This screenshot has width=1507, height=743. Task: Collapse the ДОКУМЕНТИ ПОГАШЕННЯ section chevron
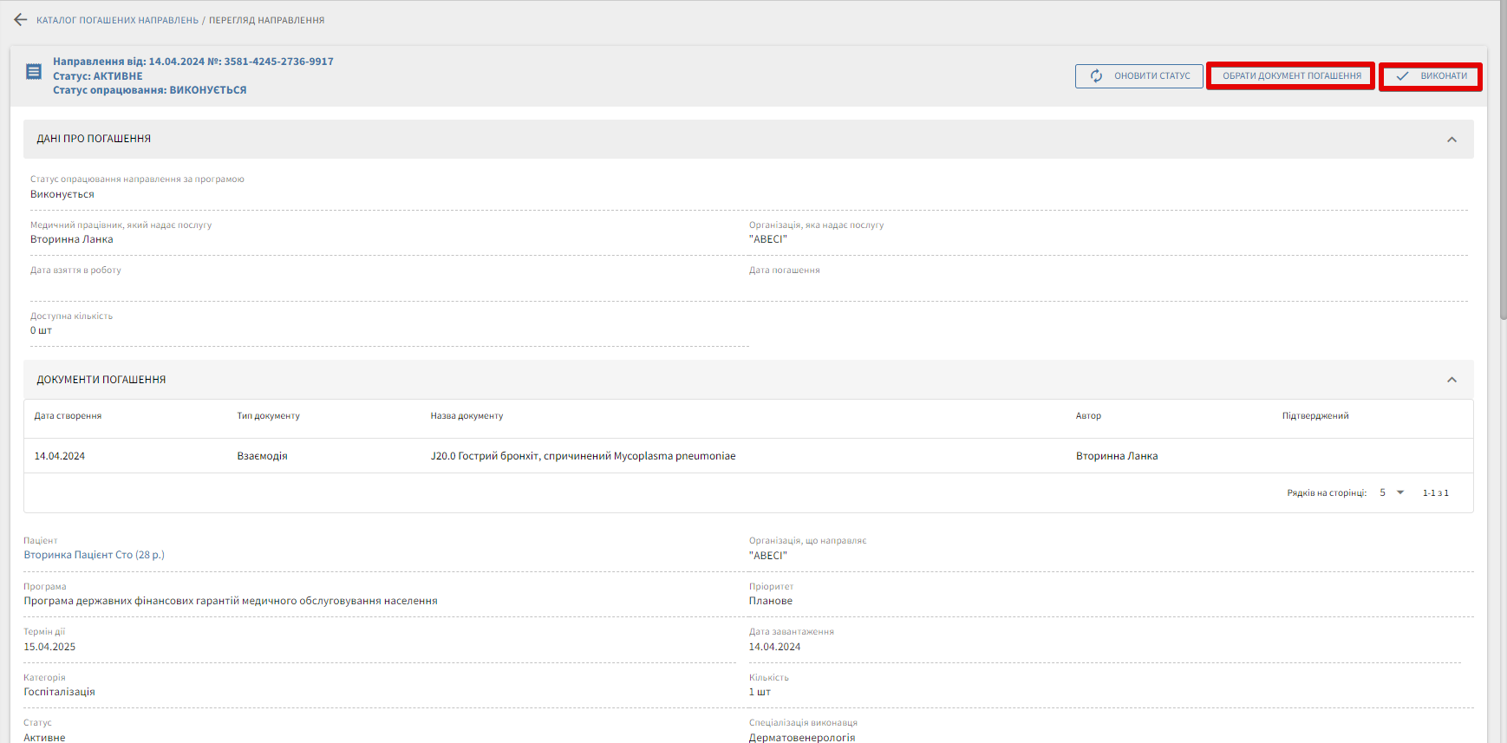1452,380
